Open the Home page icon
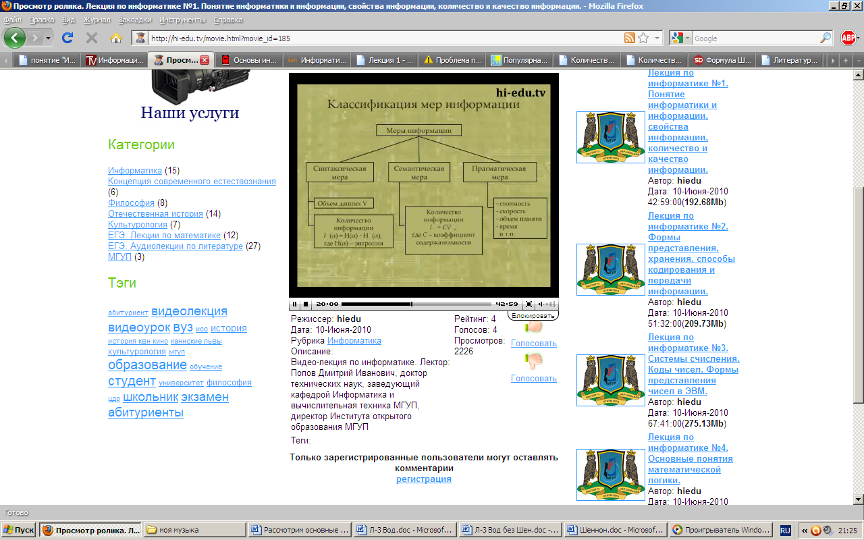Screen dimensions: 864x540 (x=116, y=38)
